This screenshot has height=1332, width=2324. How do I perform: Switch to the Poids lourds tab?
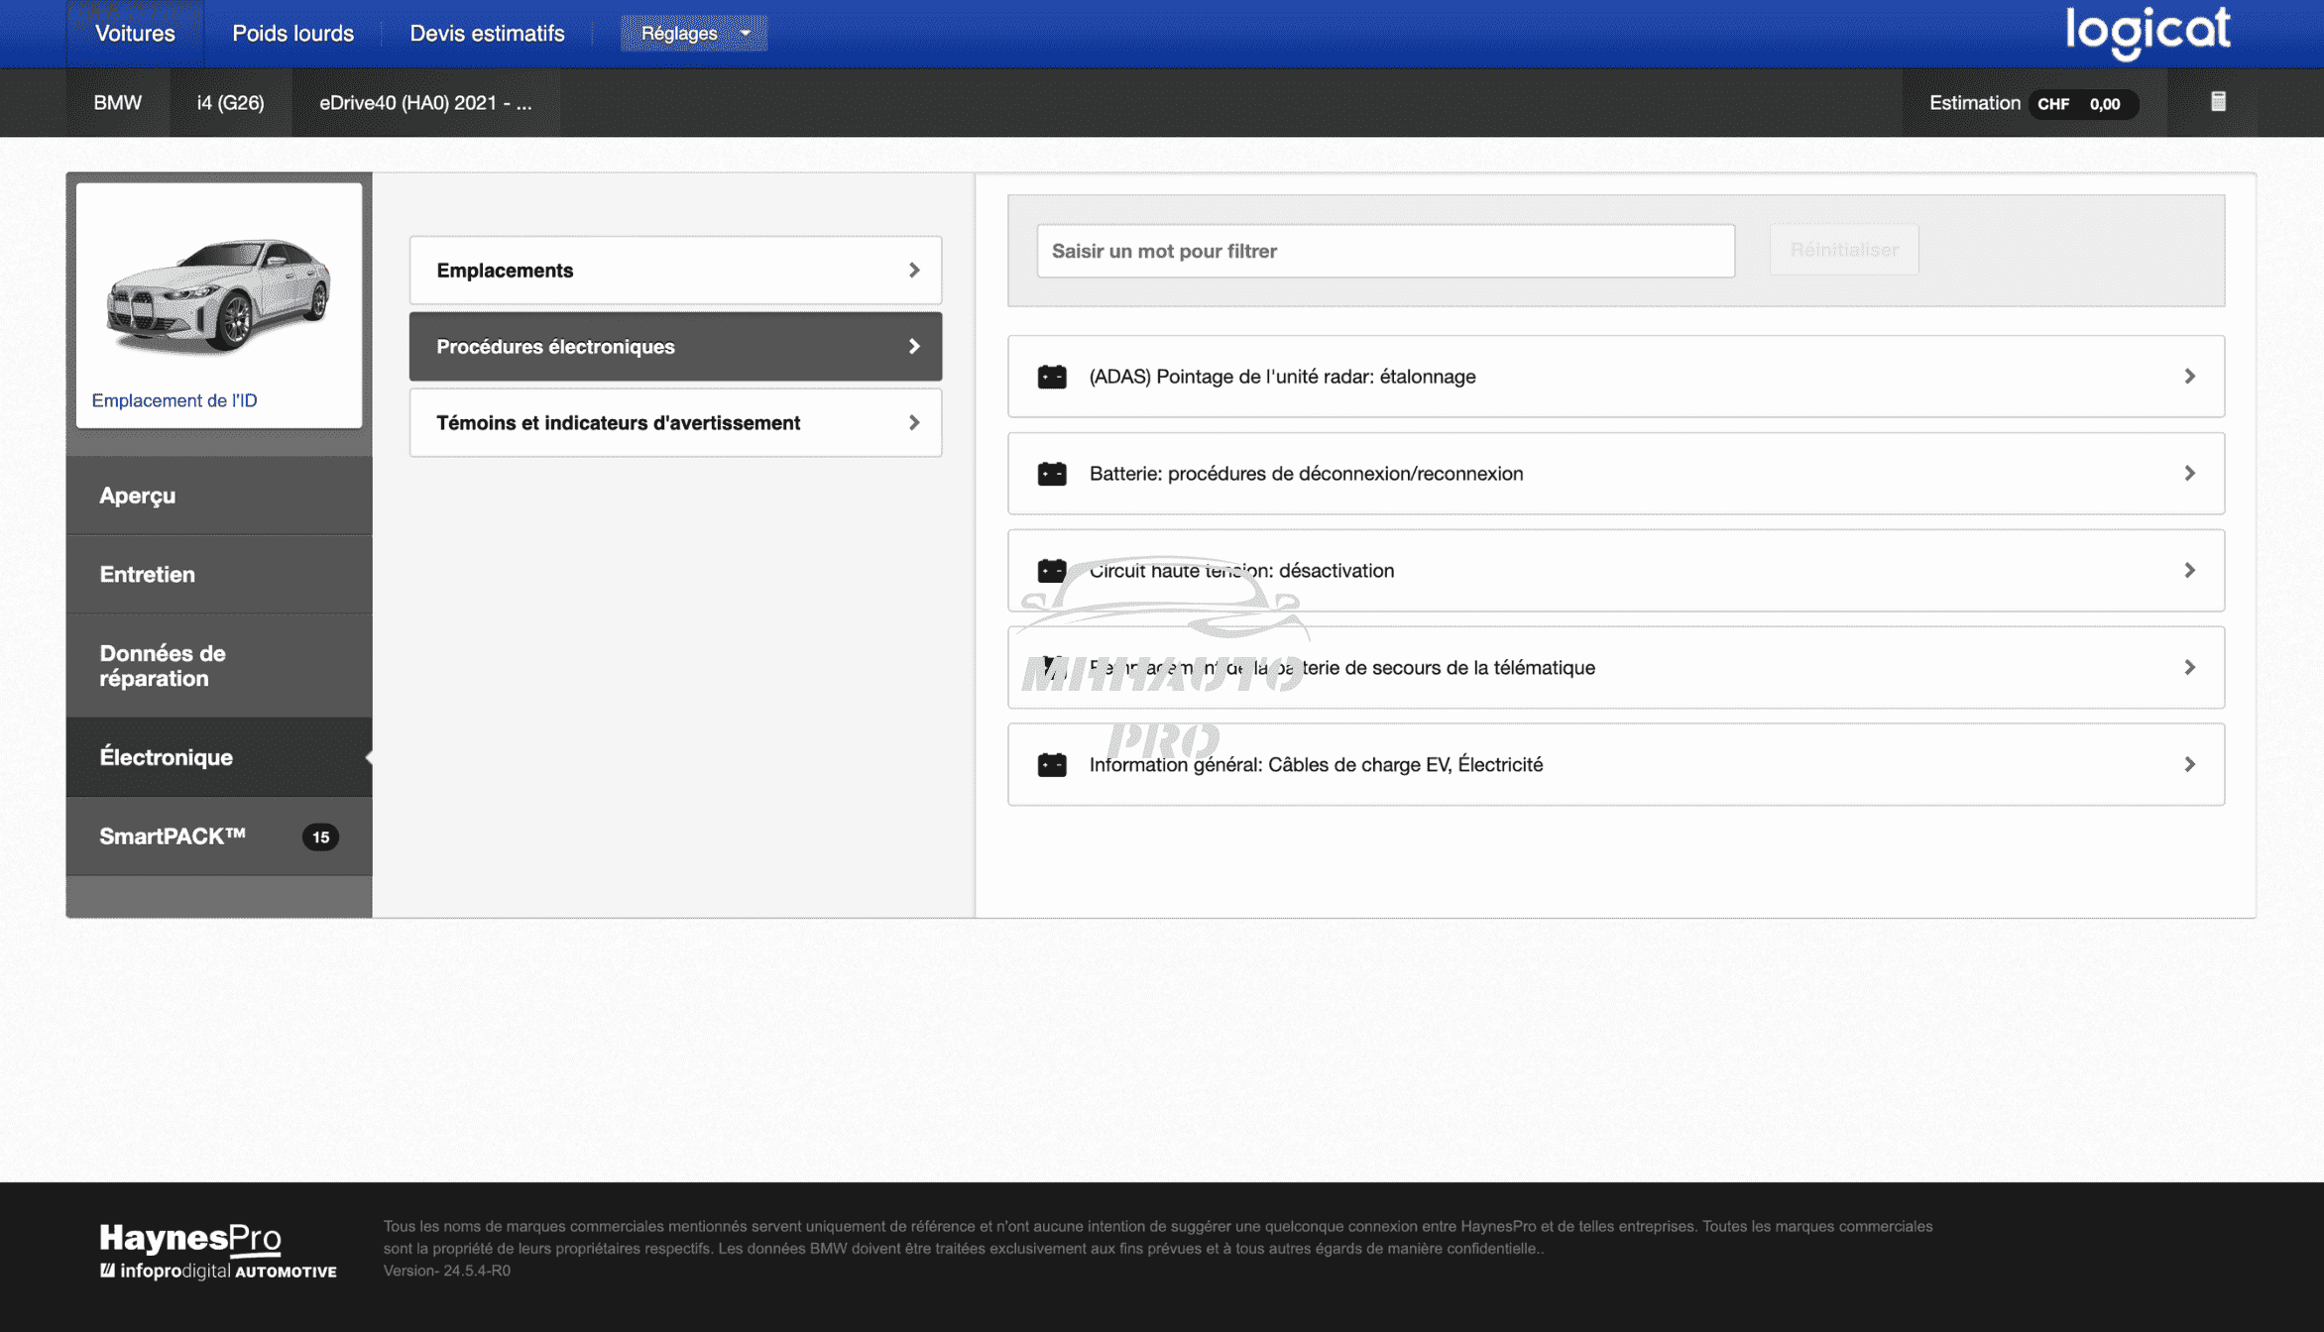[x=292, y=33]
